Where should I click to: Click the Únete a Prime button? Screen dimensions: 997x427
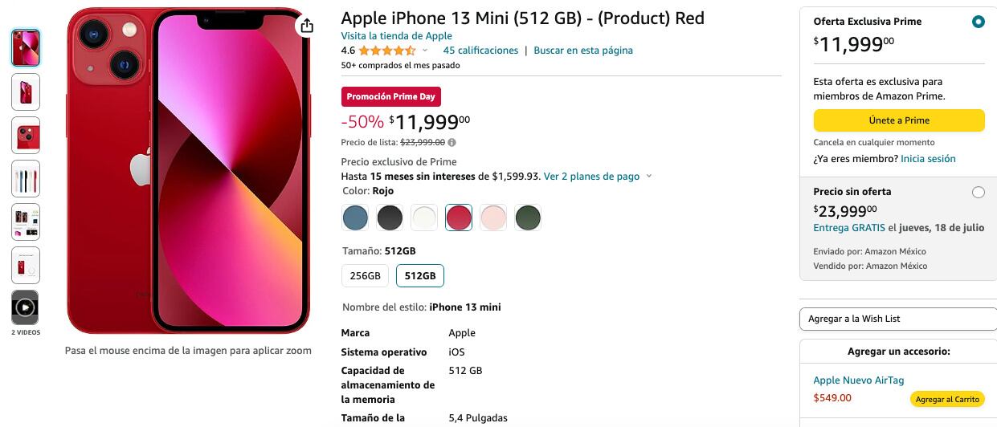(x=899, y=120)
